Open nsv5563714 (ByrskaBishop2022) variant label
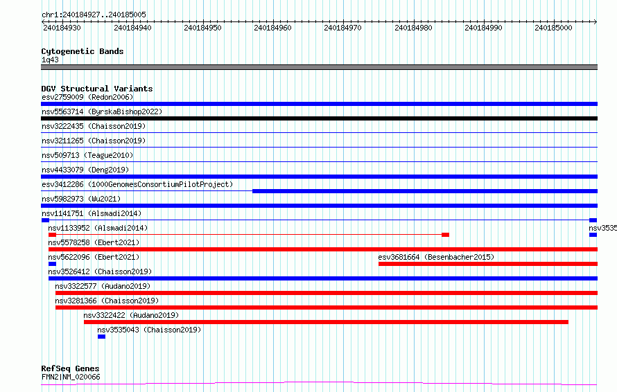Image resolution: width=617 pixels, height=392 pixels. click(102, 112)
